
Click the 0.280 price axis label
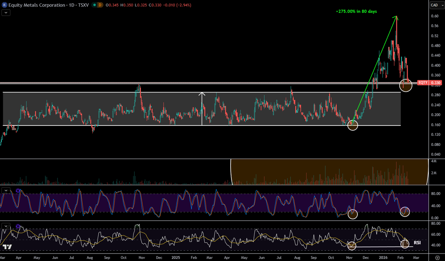tap(435, 95)
